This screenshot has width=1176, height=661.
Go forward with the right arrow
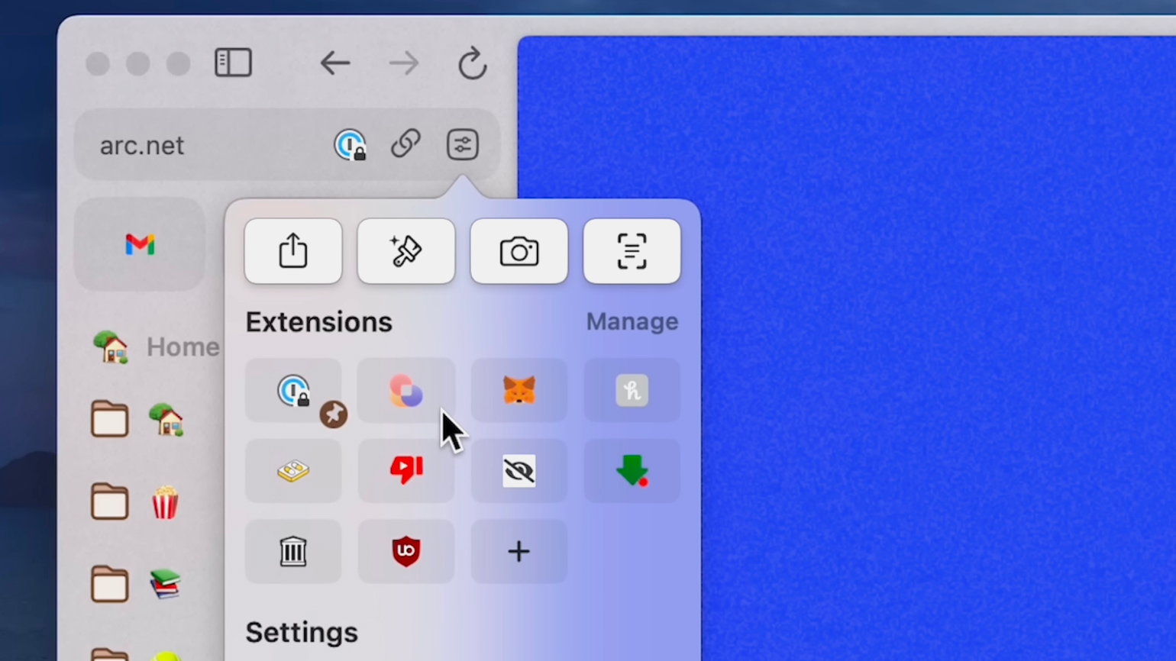tap(403, 63)
